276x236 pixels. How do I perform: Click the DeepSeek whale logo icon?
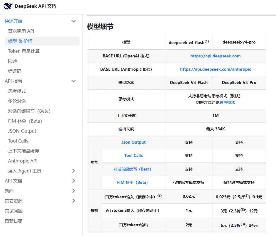click(8, 6)
